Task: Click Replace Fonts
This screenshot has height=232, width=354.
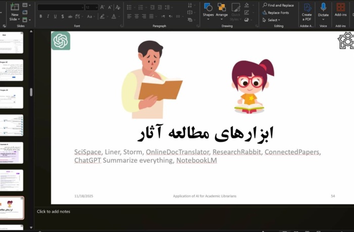Action: [x=276, y=13]
